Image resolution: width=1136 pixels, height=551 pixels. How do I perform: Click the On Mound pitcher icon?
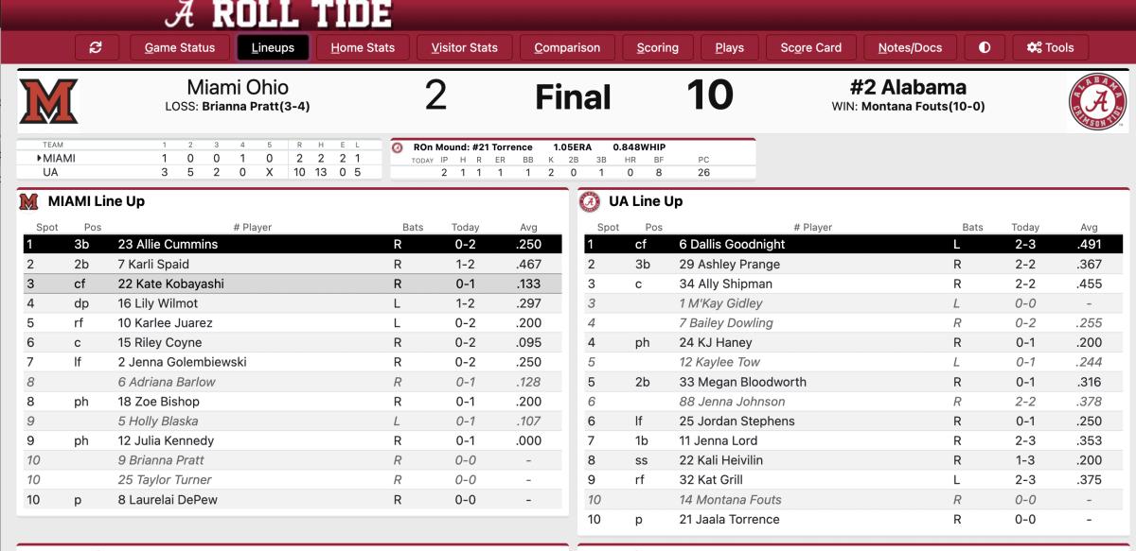pyautogui.click(x=398, y=147)
